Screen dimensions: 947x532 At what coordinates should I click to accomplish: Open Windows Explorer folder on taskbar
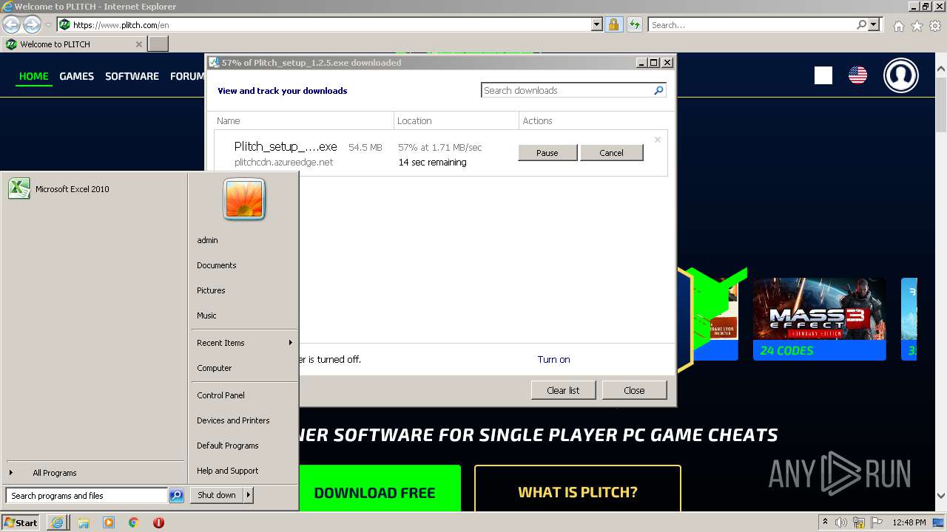84,522
